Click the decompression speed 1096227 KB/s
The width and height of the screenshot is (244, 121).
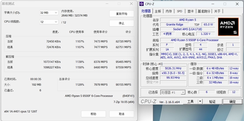(x=52, y=67)
